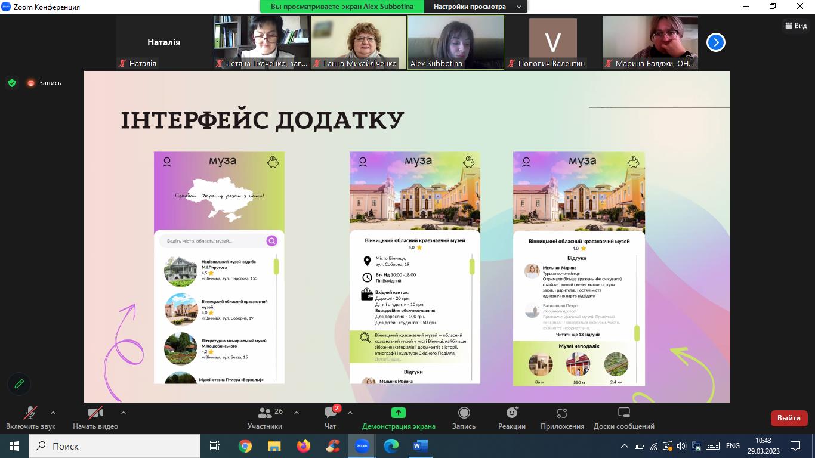The height and width of the screenshot is (458, 815).
Task: Expand the Participants options arrow
Action: [x=297, y=413]
